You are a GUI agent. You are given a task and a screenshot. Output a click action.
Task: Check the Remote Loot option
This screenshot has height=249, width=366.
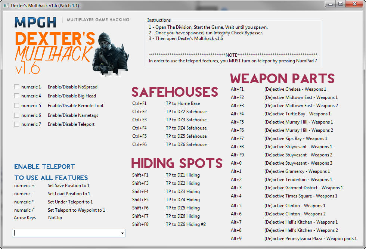pyautogui.click(x=16, y=106)
